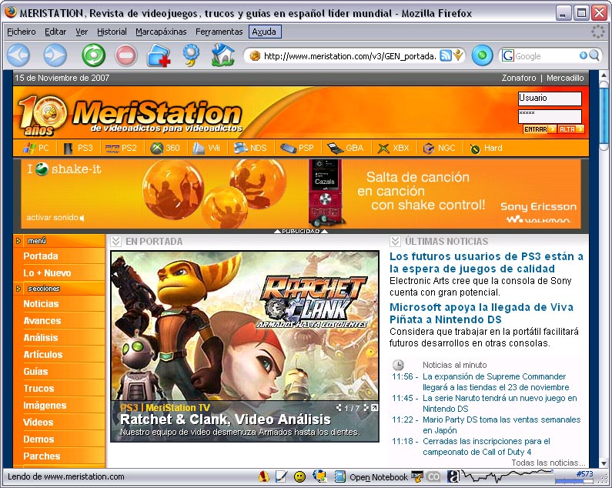Open the Ferramentas menu
This screenshot has width=612, height=488.
pos(219,32)
